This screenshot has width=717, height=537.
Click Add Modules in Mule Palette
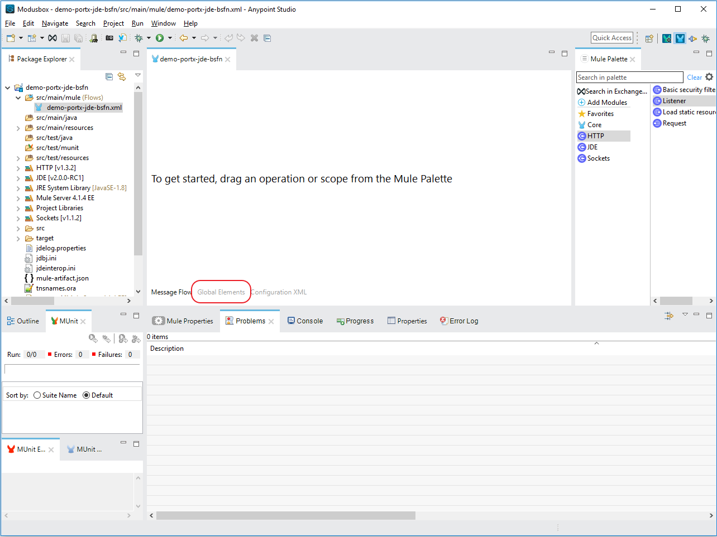[603, 103]
